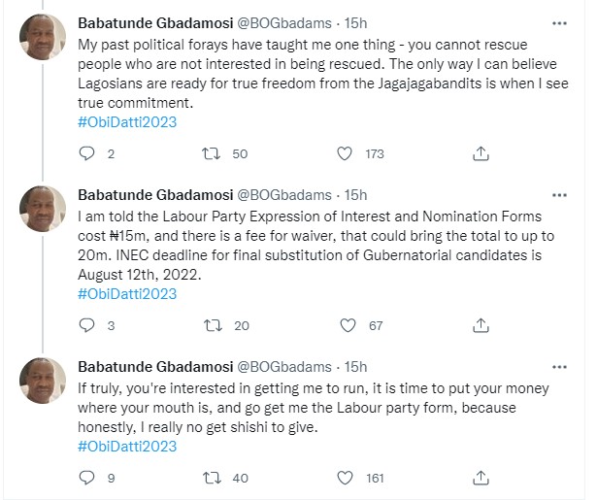Like the 'past political forays' tweet

(344, 153)
